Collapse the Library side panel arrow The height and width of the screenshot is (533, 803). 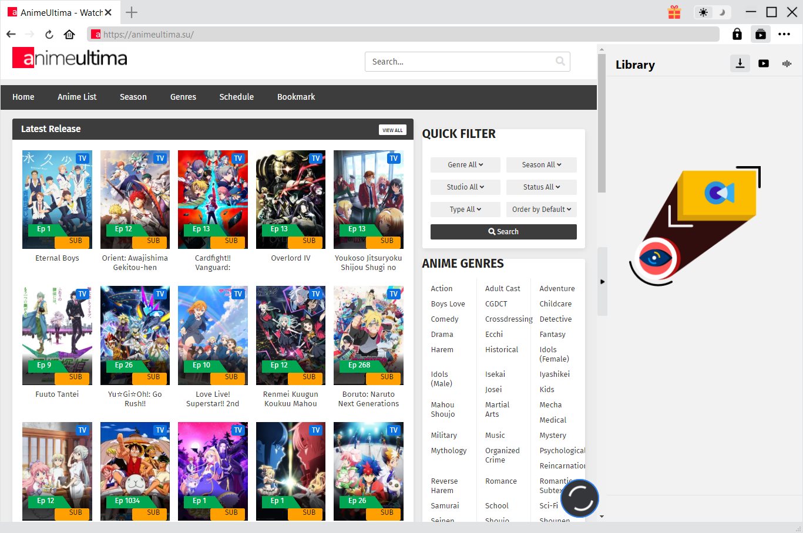pyautogui.click(x=602, y=282)
